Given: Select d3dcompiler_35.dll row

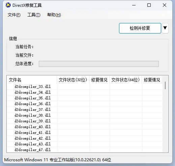Looking at the screenshot, I should (x=84, y=98).
